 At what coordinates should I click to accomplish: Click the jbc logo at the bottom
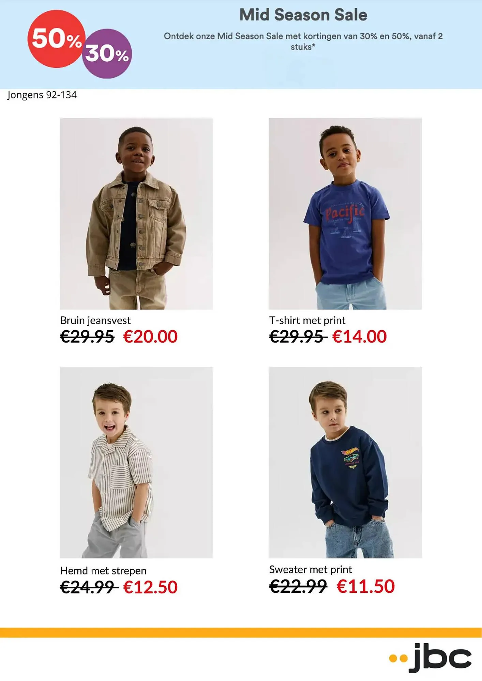point(430,658)
